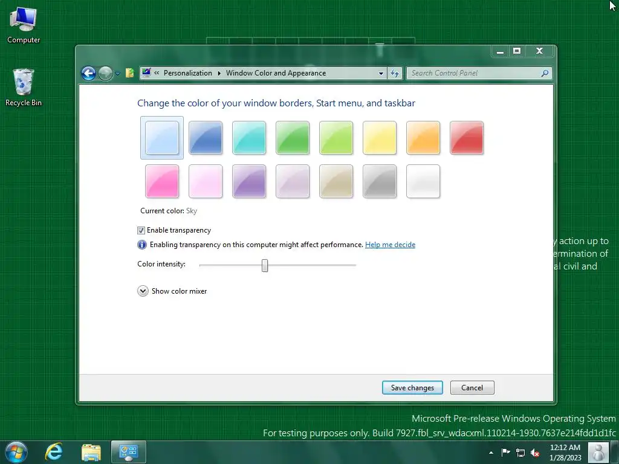Viewport: 619px width, 464px height.
Task: Click Window Color and Appearance breadcrumb
Action: tap(276, 73)
